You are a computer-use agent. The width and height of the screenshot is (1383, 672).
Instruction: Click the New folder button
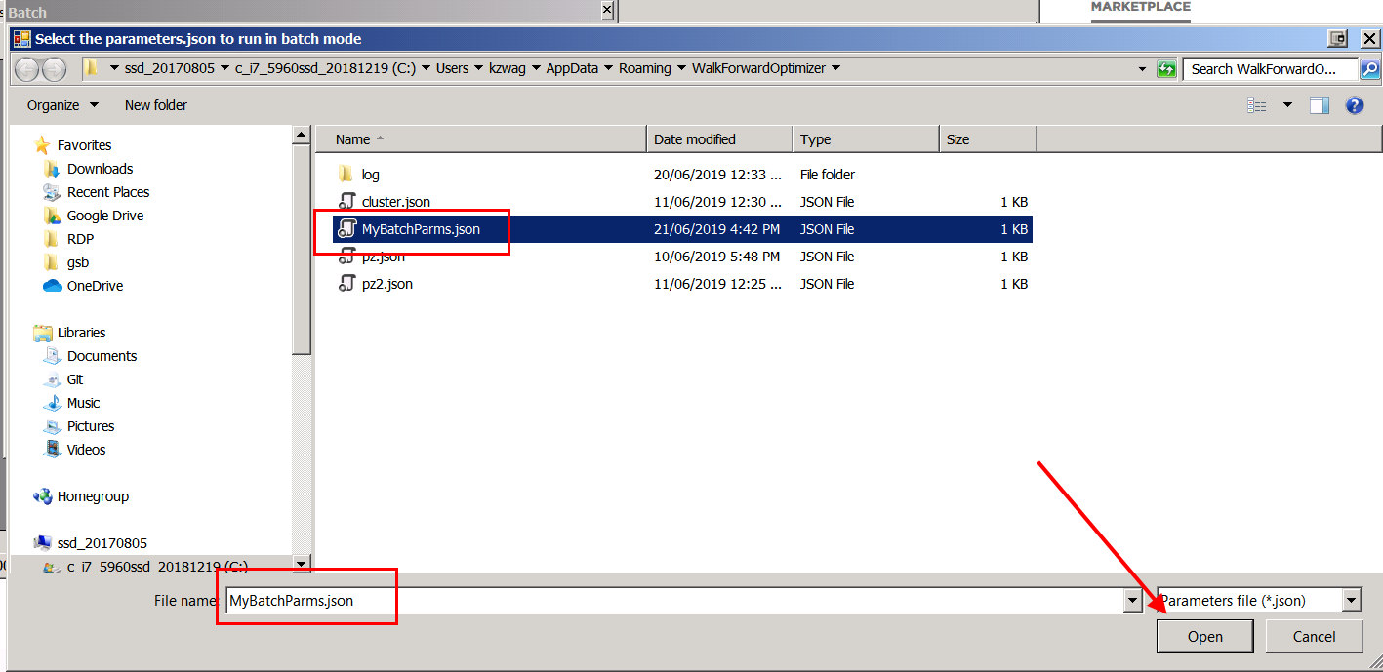pyautogui.click(x=156, y=105)
